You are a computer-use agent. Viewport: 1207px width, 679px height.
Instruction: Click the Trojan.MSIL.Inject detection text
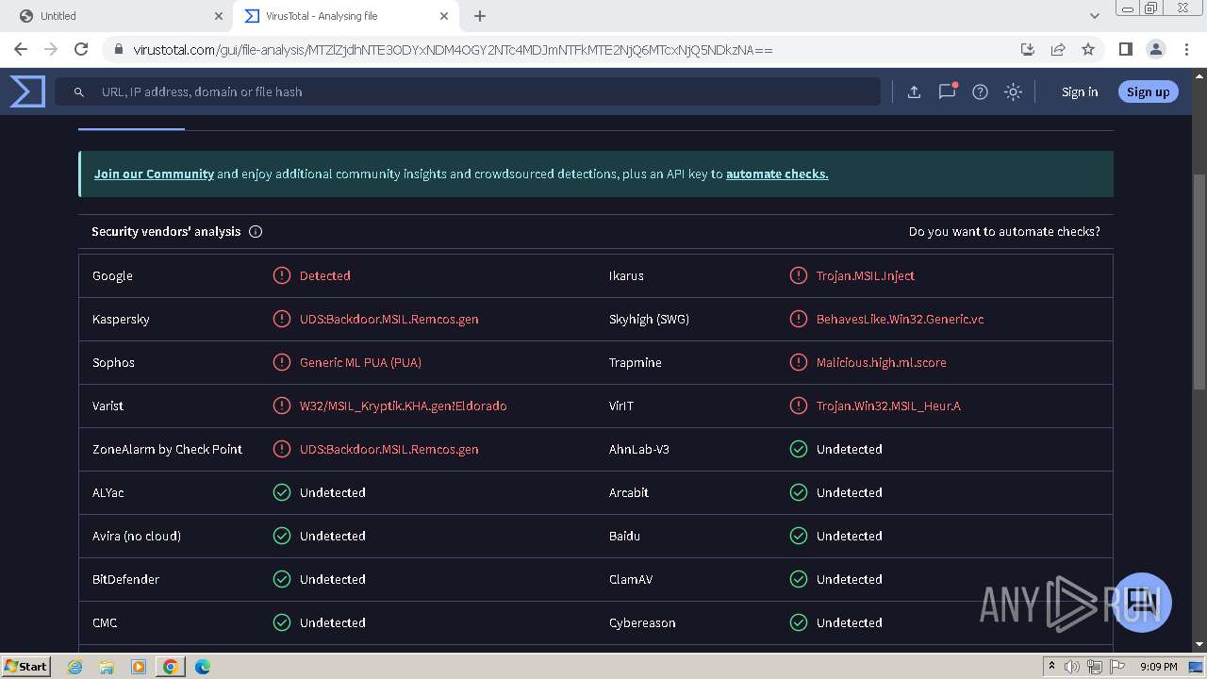[865, 275]
